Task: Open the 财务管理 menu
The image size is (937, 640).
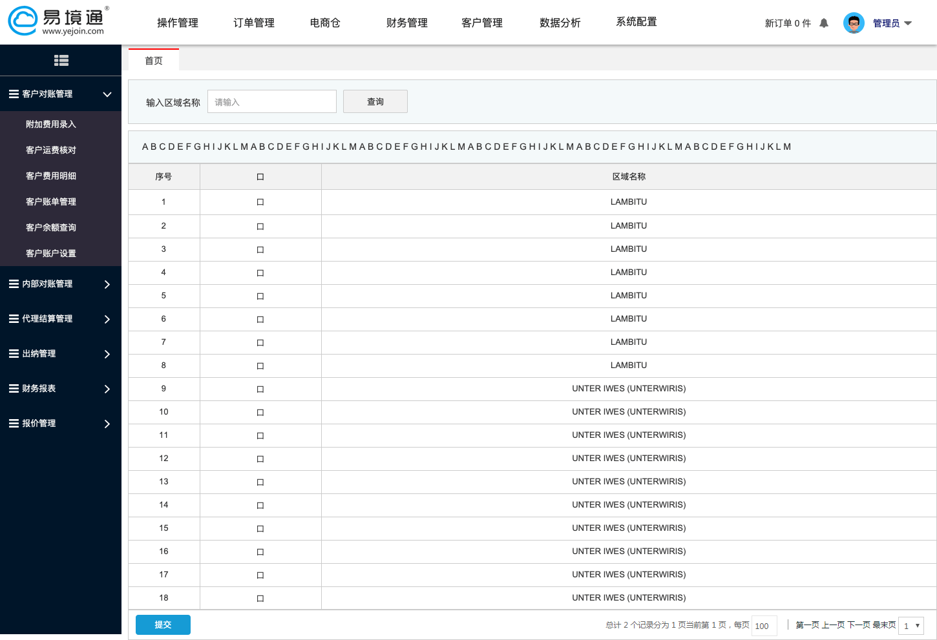Action: pyautogui.click(x=407, y=23)
